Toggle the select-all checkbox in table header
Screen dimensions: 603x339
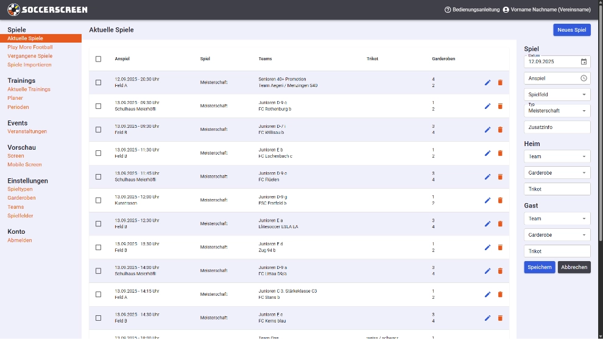pos(99,59)
